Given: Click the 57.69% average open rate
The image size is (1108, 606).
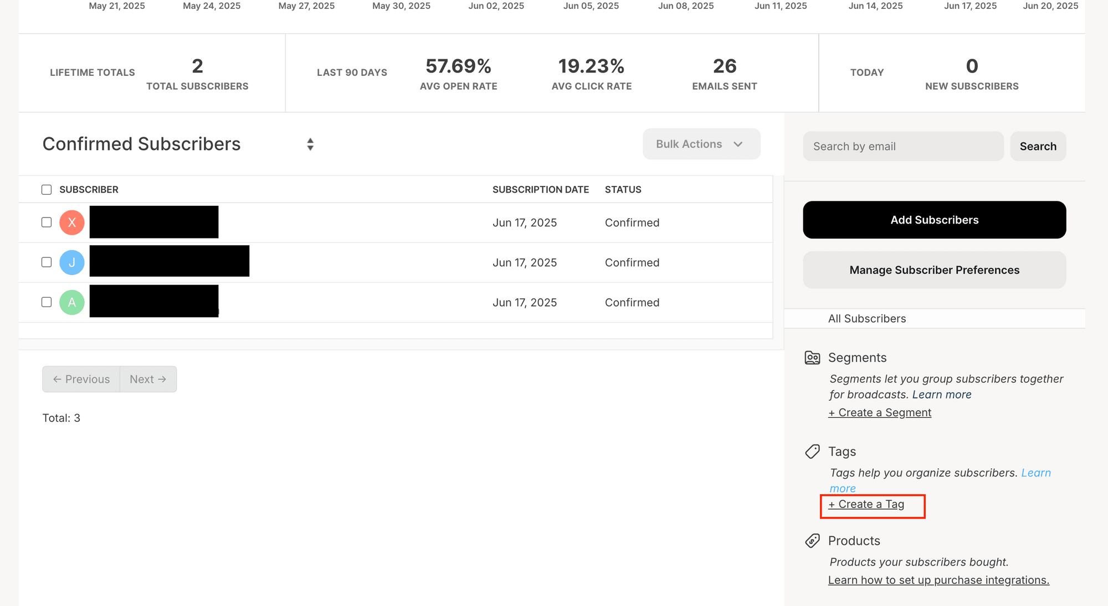Looking at the screenshot, I should pos(458,66).
